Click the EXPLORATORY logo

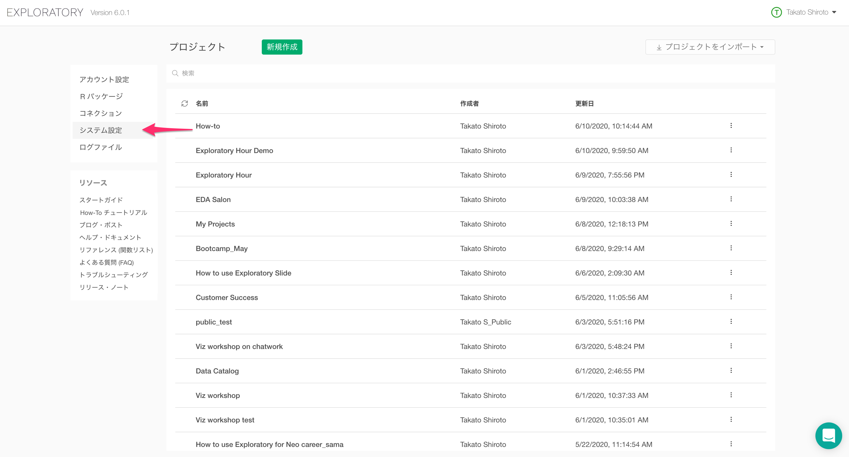coord(45,13)
